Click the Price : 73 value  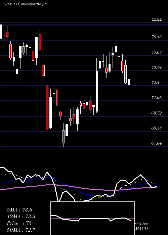[19, 223]
